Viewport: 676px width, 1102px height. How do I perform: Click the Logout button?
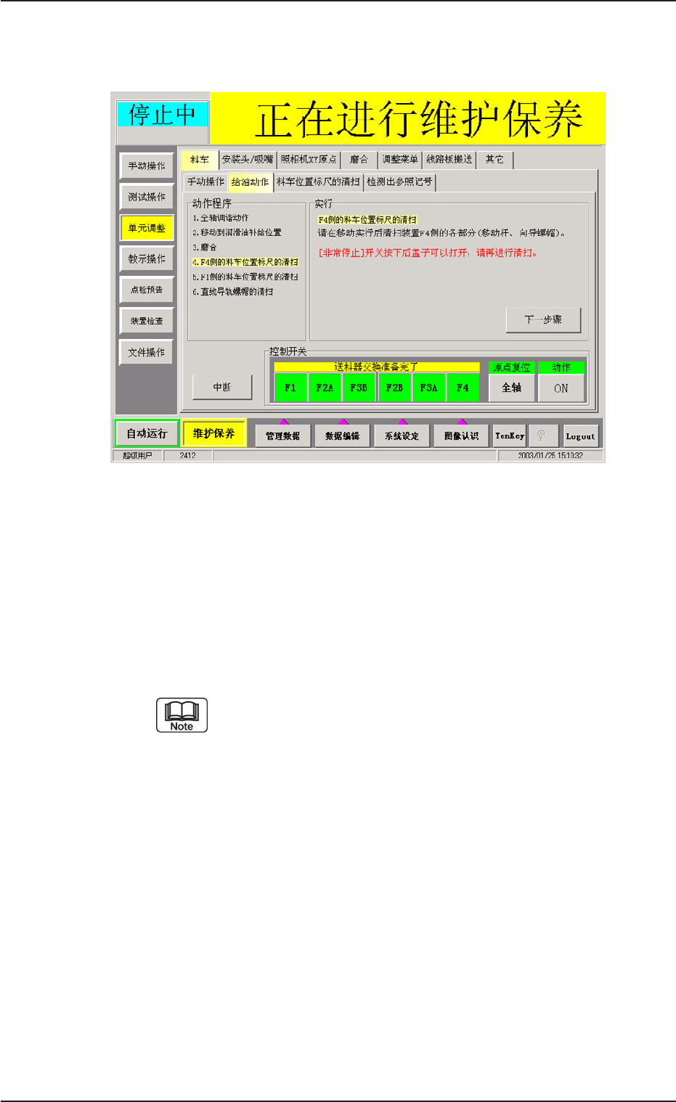(580, 436)
